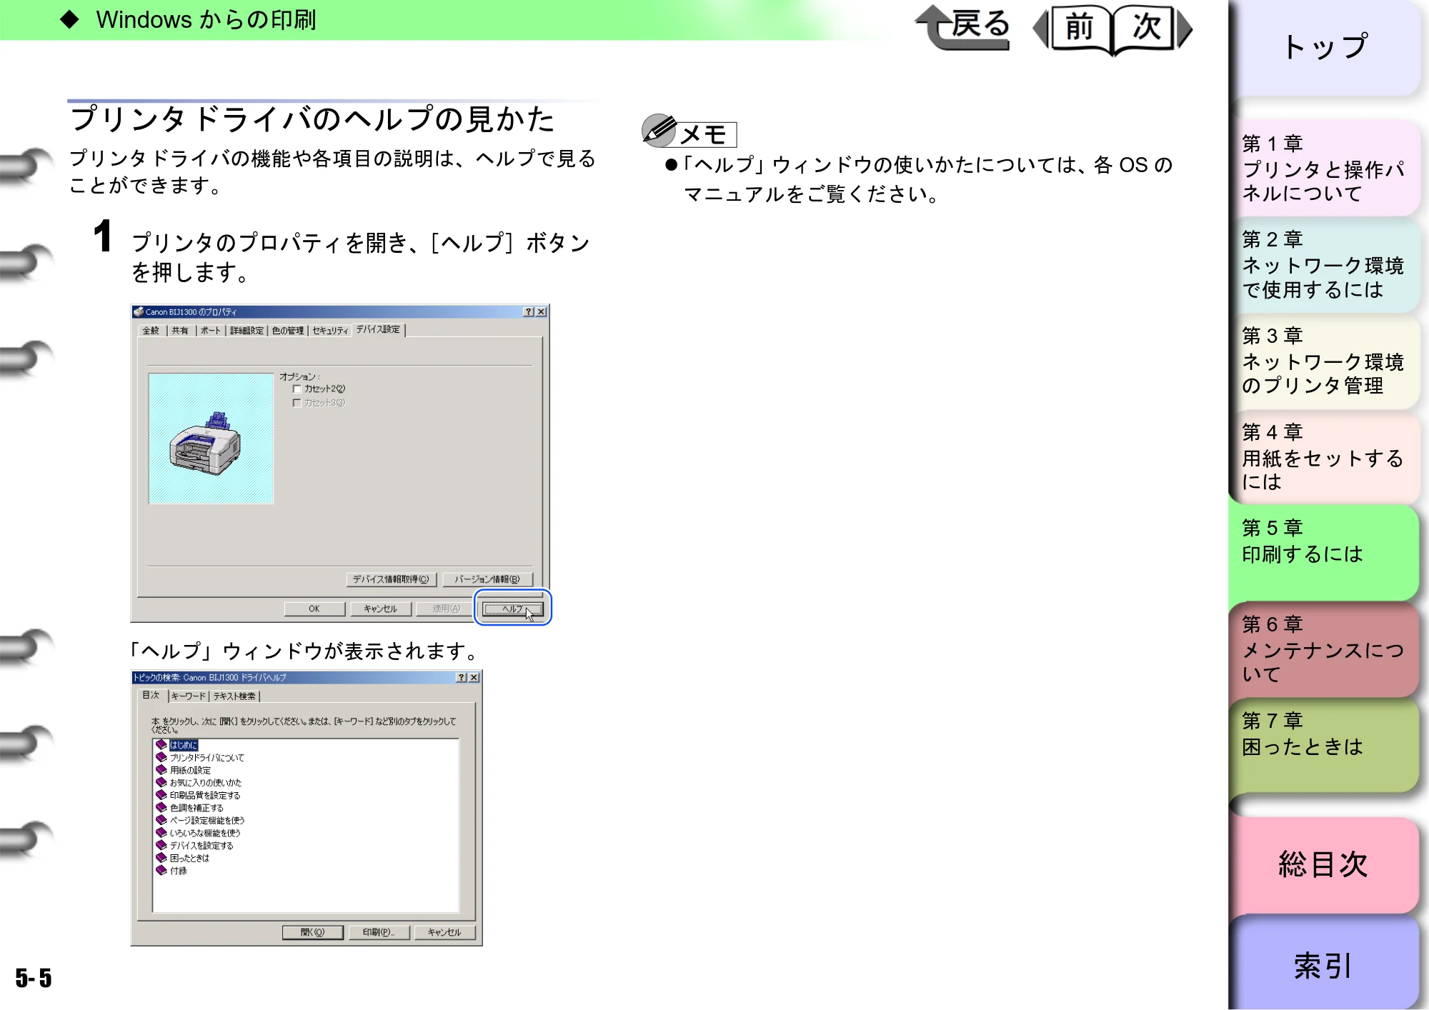Click the 開く button in help window
1429x1010 pixels.
pos(313,932)
